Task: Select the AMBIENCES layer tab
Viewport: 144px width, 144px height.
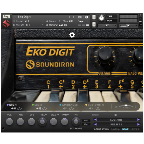Action: (69, 105)
